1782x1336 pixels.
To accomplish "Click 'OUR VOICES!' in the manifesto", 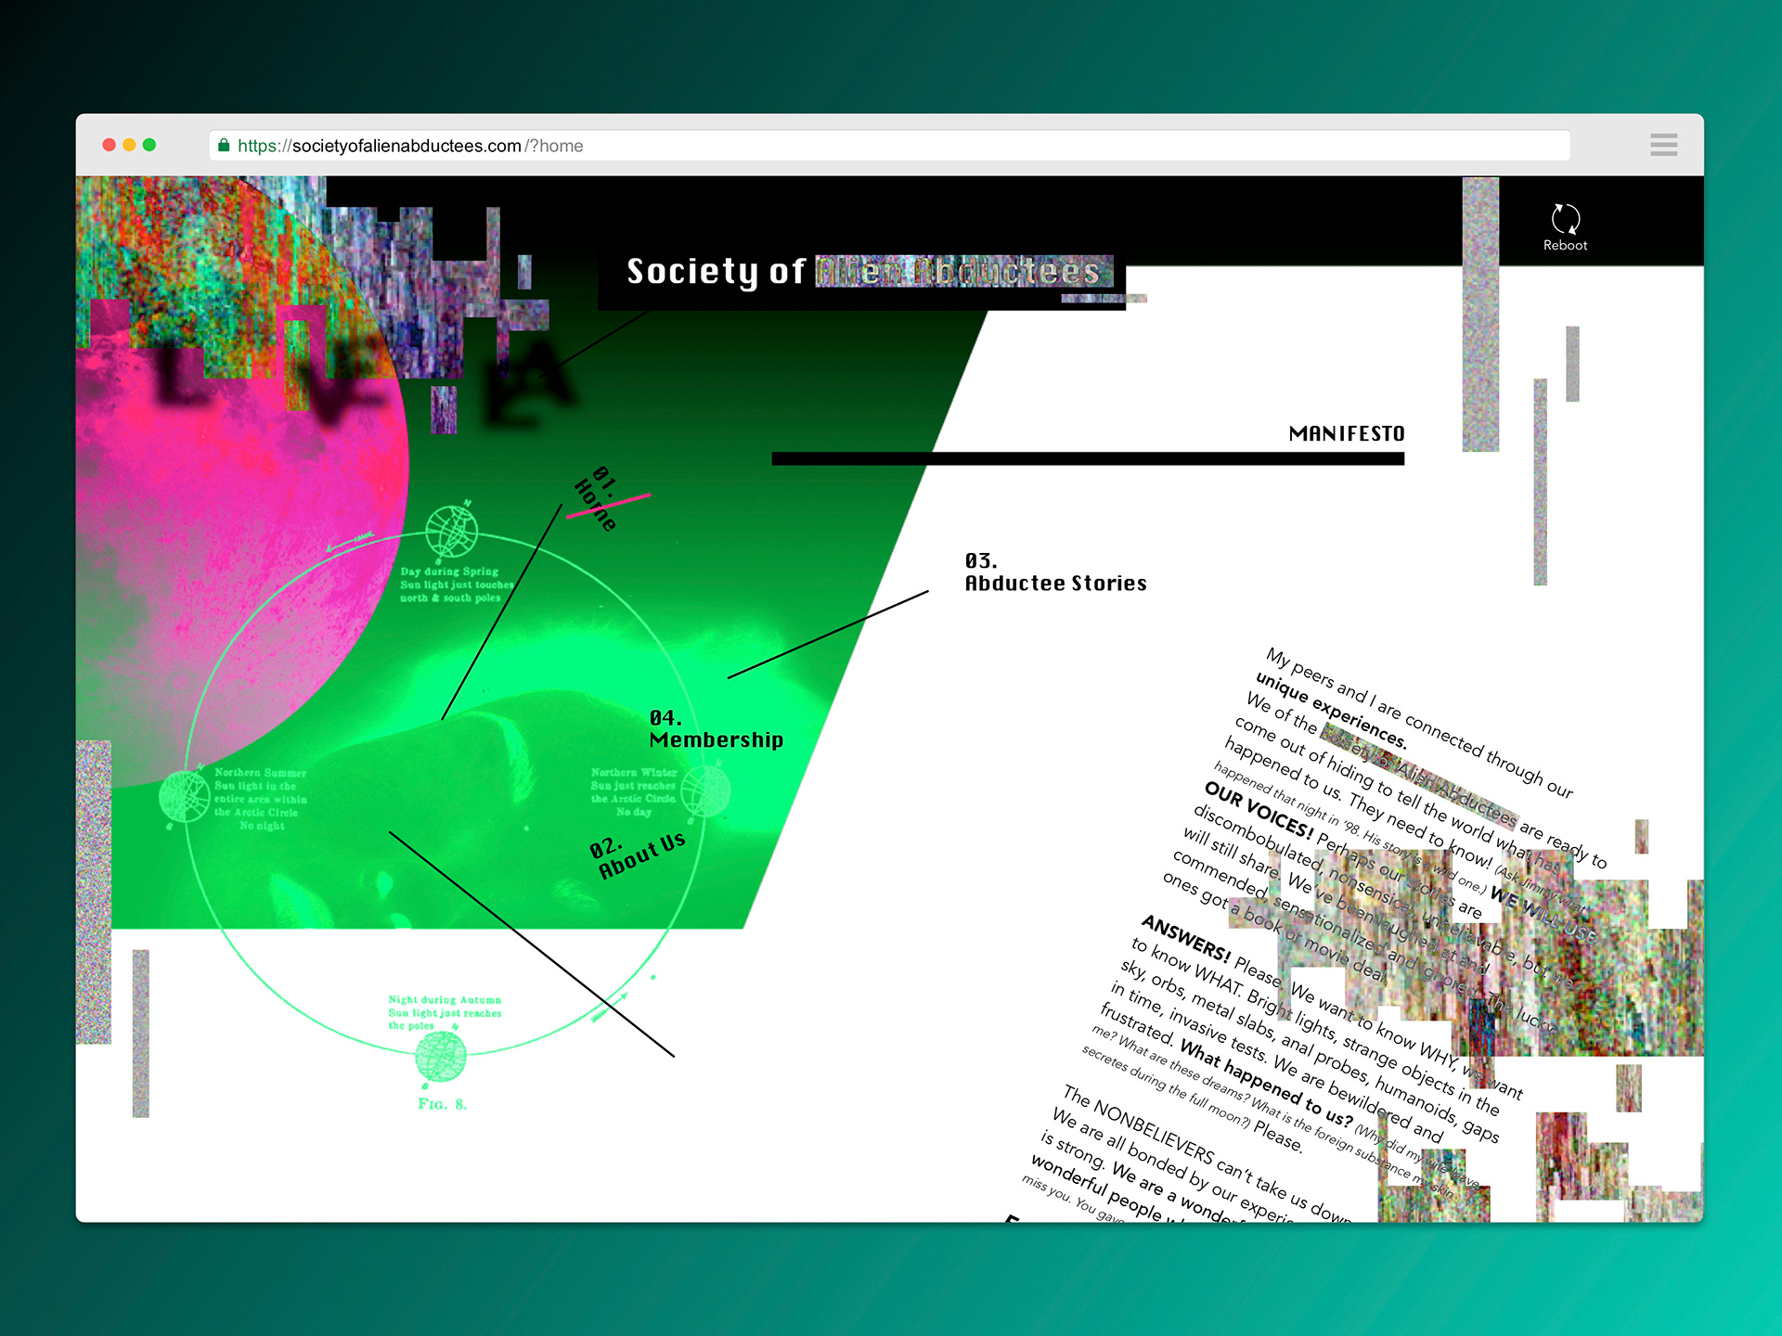I will [1259, 809].
